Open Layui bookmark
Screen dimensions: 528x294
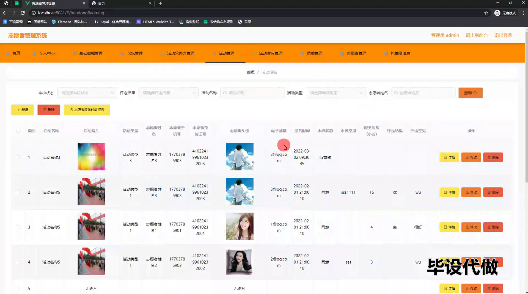click(x=113, y=22)
